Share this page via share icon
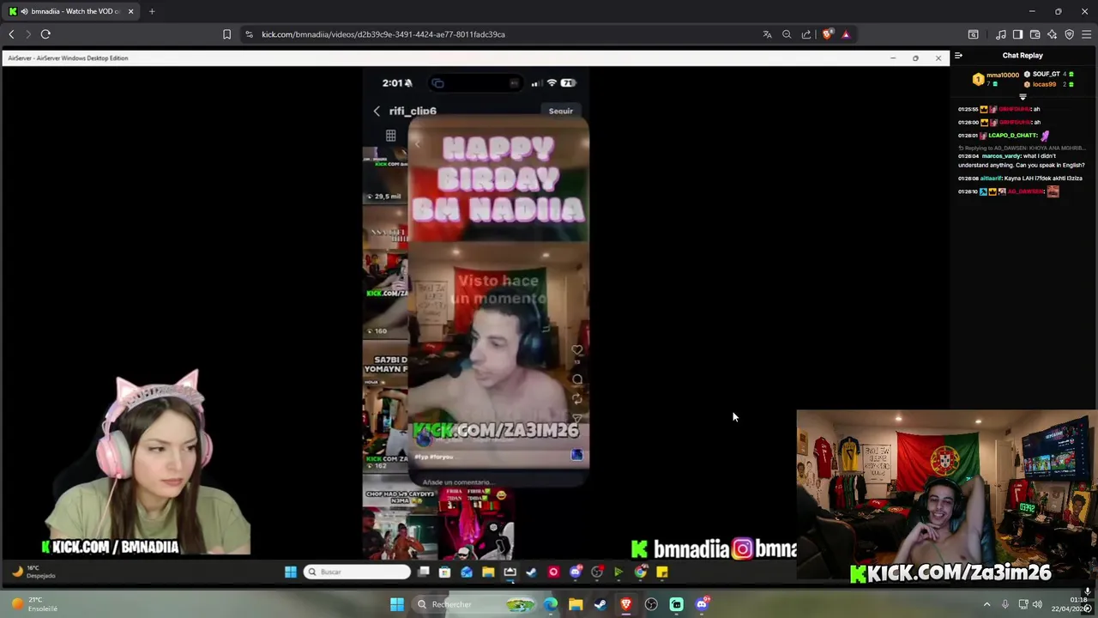Viewport: 1098px width, 618px height. tap(806, 34)
